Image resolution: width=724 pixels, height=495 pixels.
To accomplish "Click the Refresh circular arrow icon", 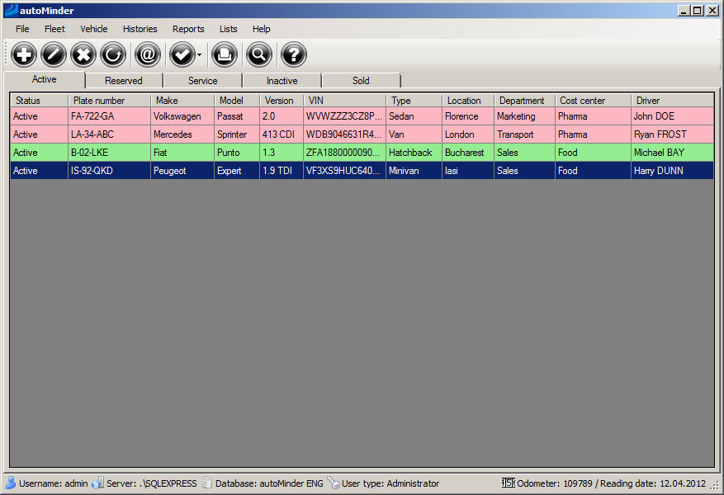I will [113, 55].
